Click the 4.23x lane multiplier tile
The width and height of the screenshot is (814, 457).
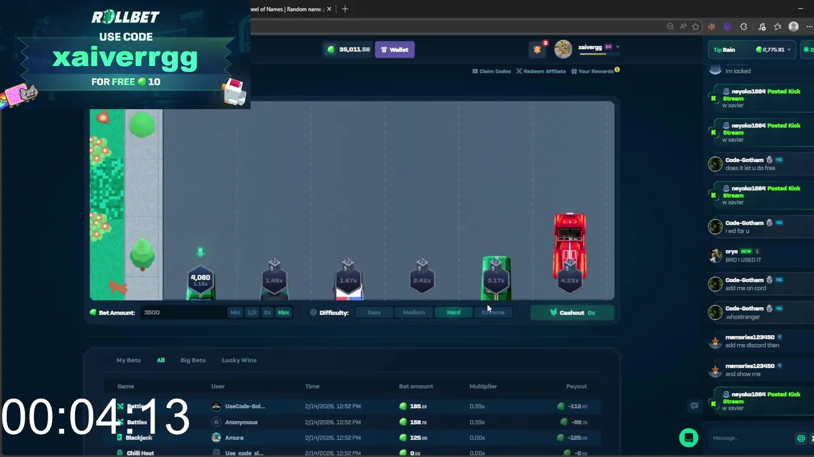pyautogui.click(x=569, y=279)
